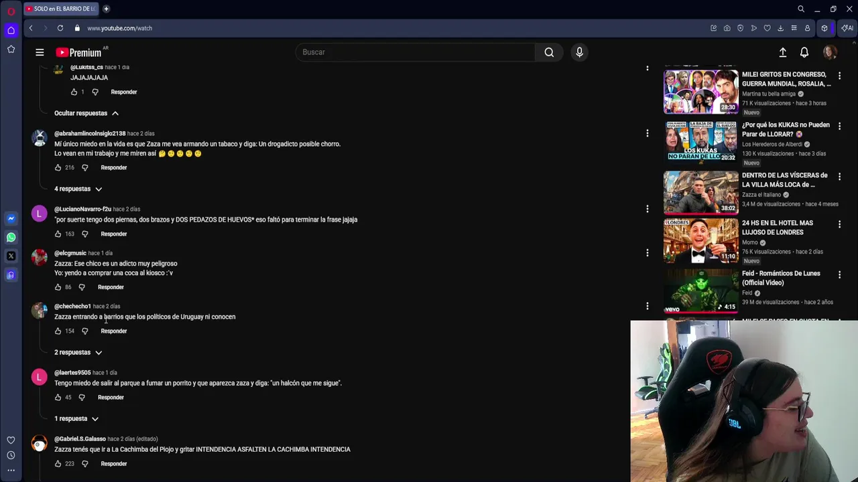Reply to abrahamlincolnsiglo2138's comment
The width and height of the screenshot is (858, 482).
(x=114, y=167)
